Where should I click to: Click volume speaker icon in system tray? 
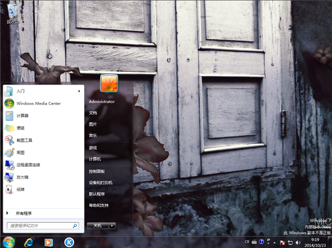[x=297, y=242]
